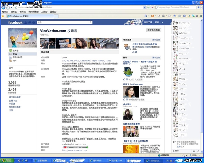
Task: Expand the RSS feeds dropdown arrow
Action: 155,16
